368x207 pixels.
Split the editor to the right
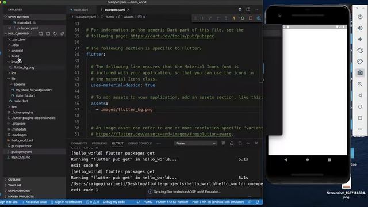[248, 10]
